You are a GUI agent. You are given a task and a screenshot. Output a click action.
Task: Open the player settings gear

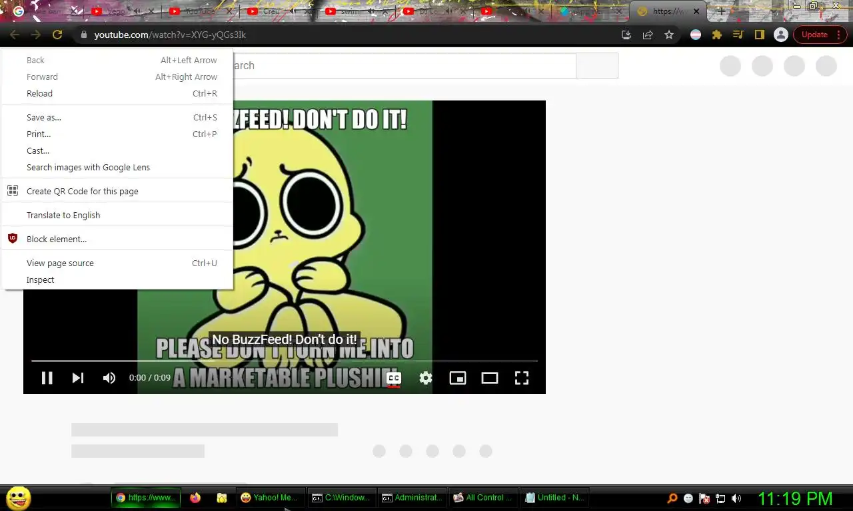coord(426,378)
